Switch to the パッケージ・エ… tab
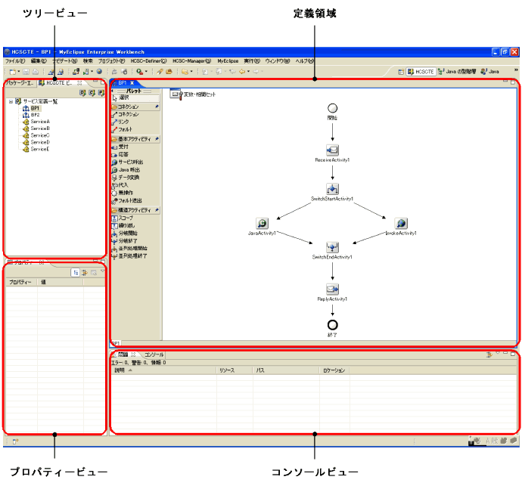Viewport: 522px width, 486px height. click(x=20, y=83)
